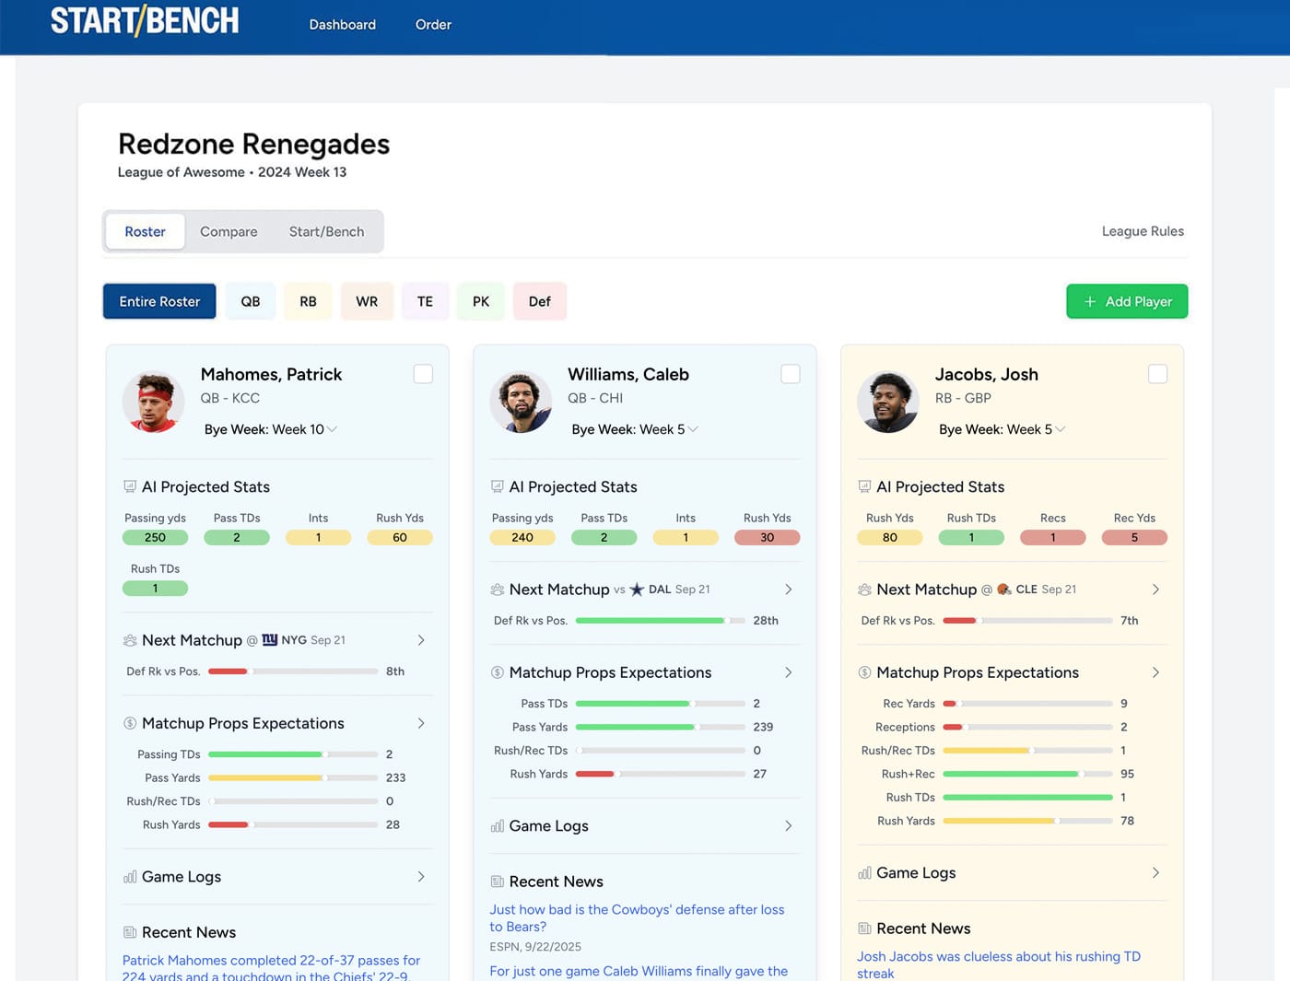
Task: Click the START/BENCH logo
Action: 145,21
